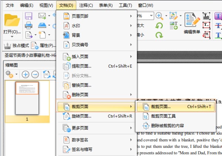Select the 数字签名 menu item

97,140
